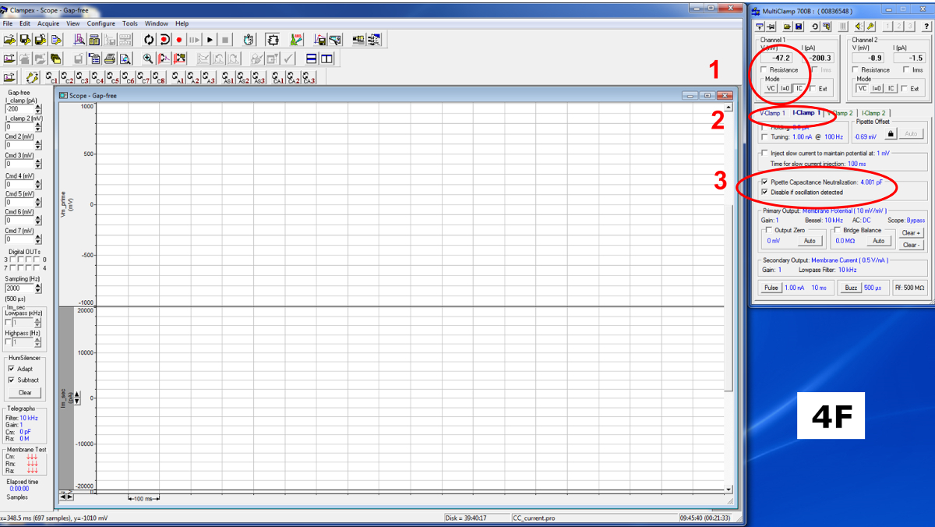
Task: Toggle Channel 1 Resistance checkbox
Action: click(x=764, y=69)
